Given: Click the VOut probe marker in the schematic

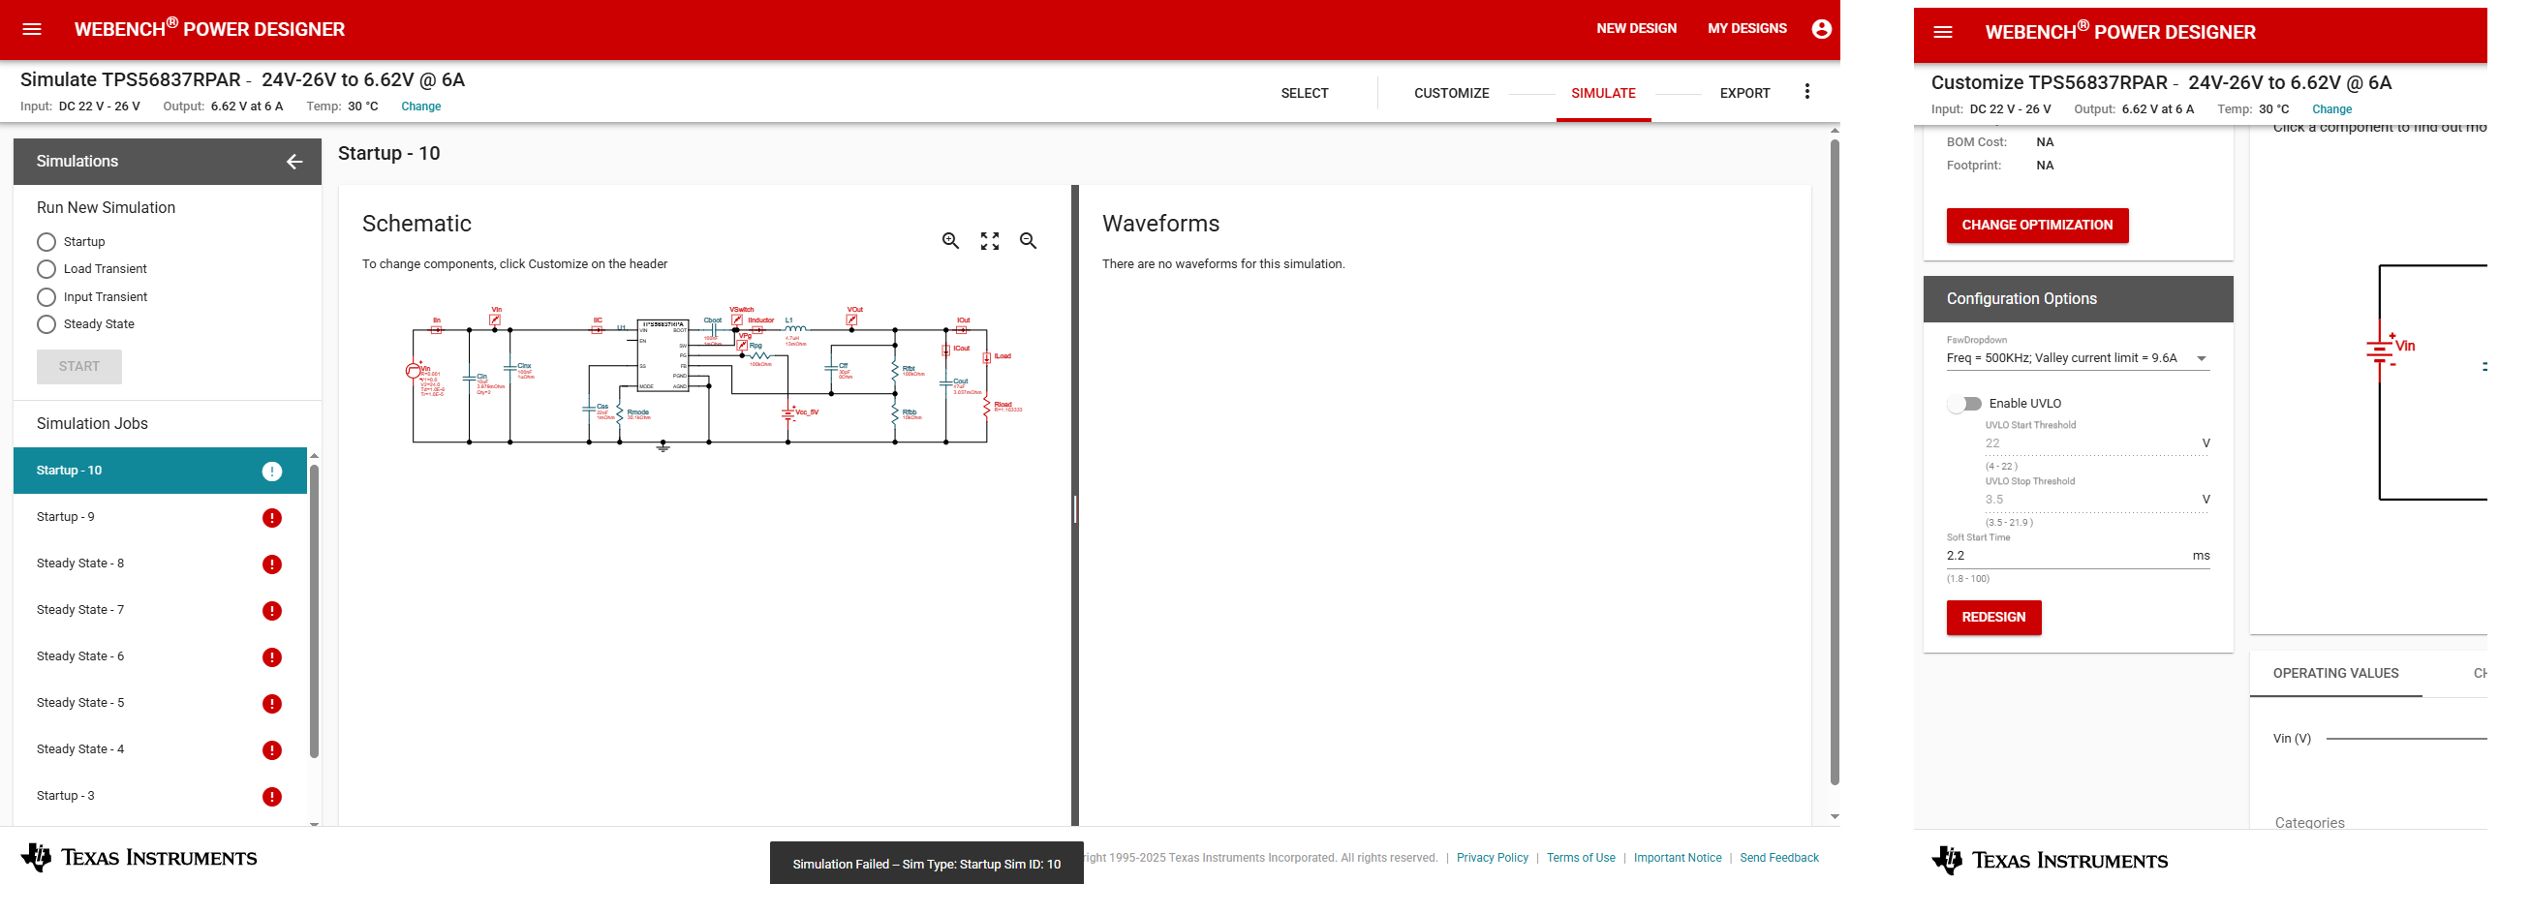Looking at the screenshot, I should point(851,320).
